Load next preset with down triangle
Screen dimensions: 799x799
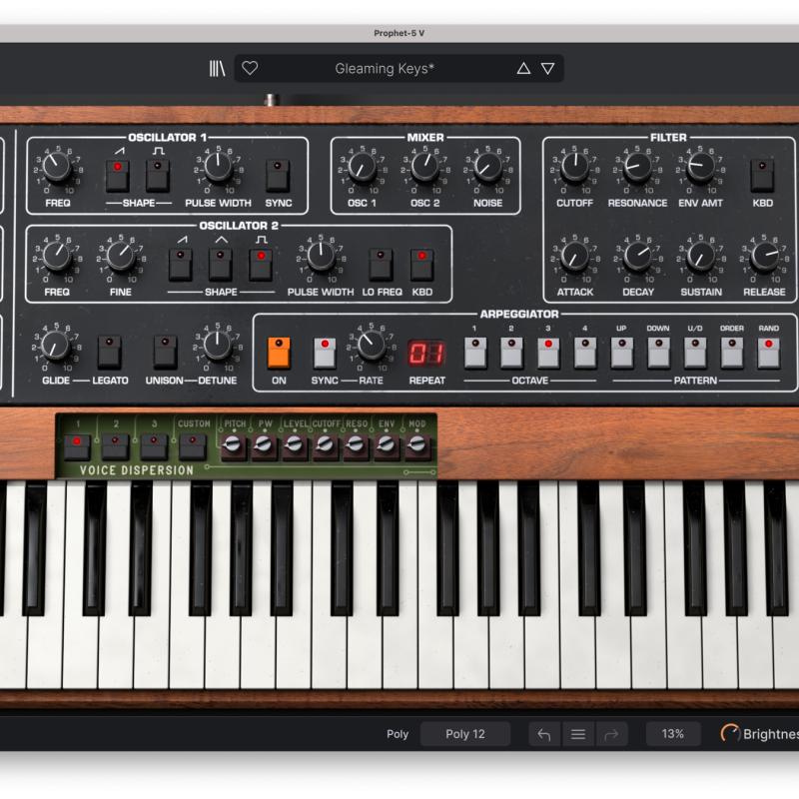pyautogui.click(x=547, y=68)
